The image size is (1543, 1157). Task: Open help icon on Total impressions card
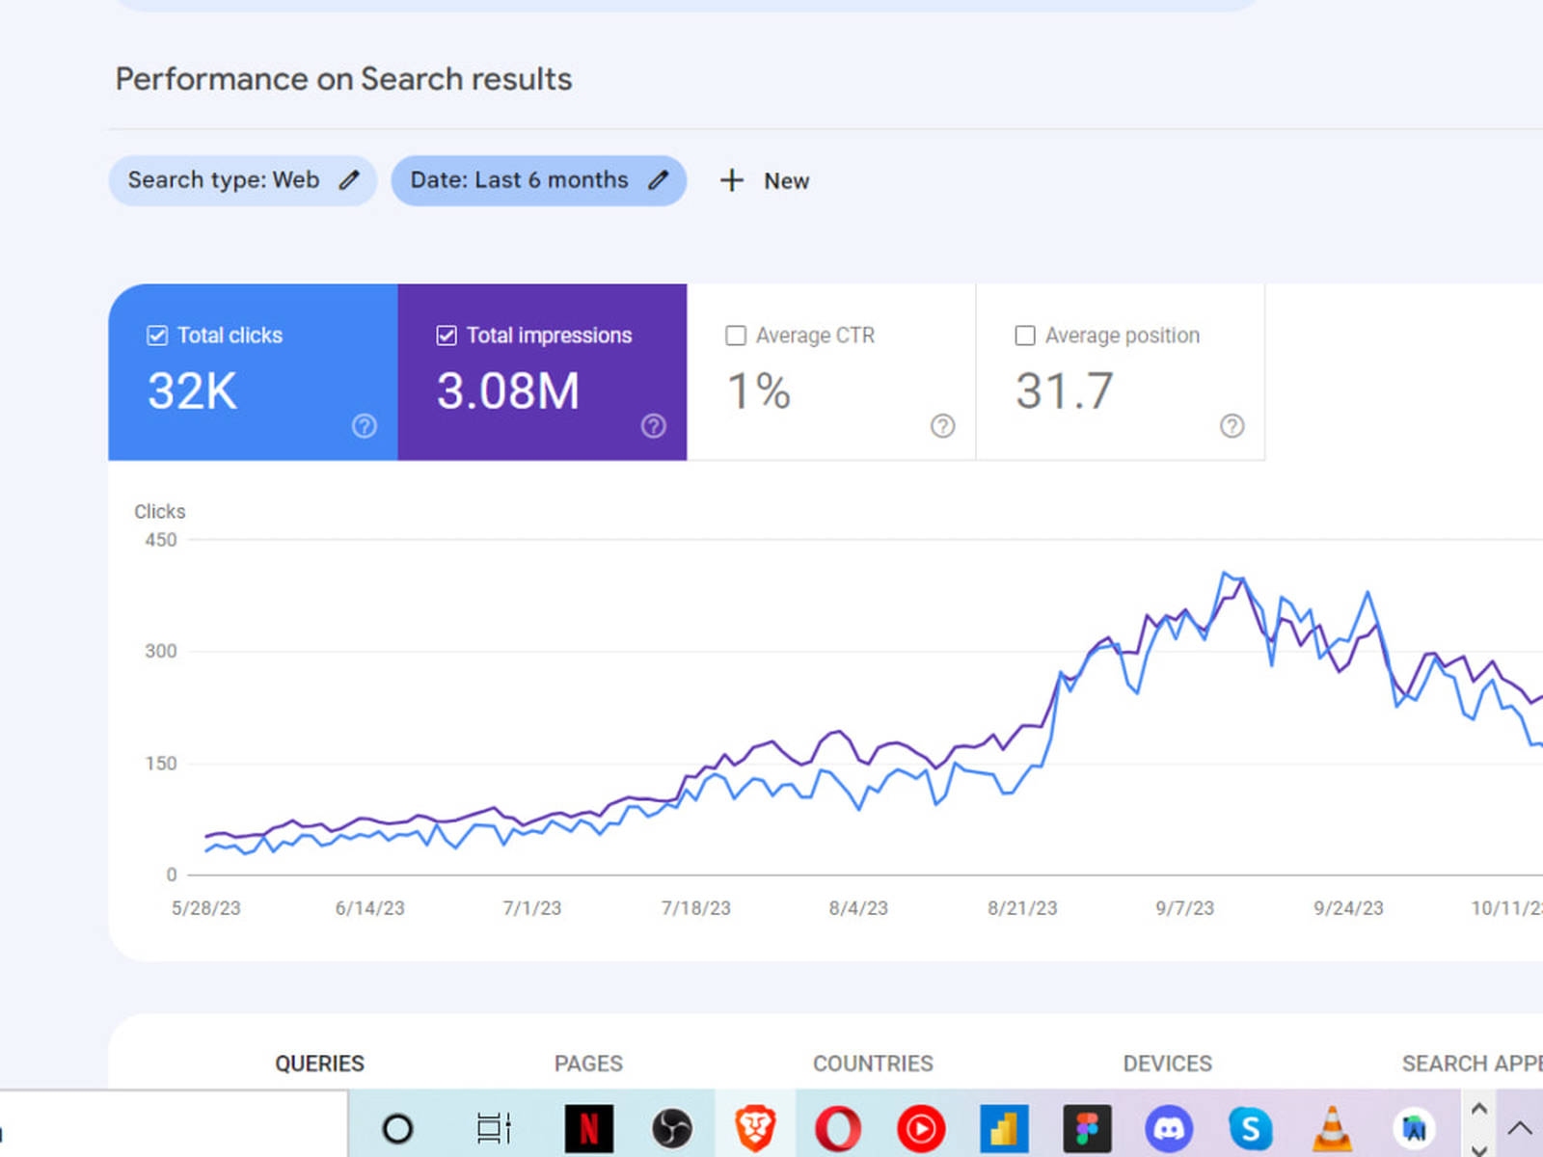[653, 426]
